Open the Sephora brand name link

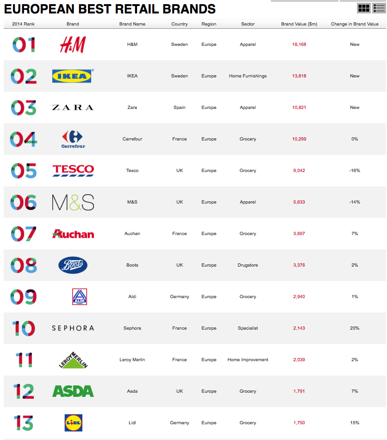[132, 328]
